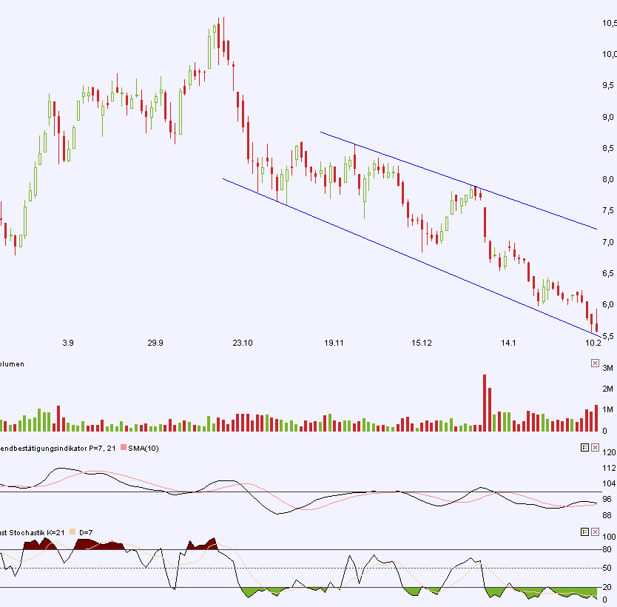Viewport: 617px width, 607px height.
Task: Click the 5,5 price axis label
Action: [x=608, y=336]
